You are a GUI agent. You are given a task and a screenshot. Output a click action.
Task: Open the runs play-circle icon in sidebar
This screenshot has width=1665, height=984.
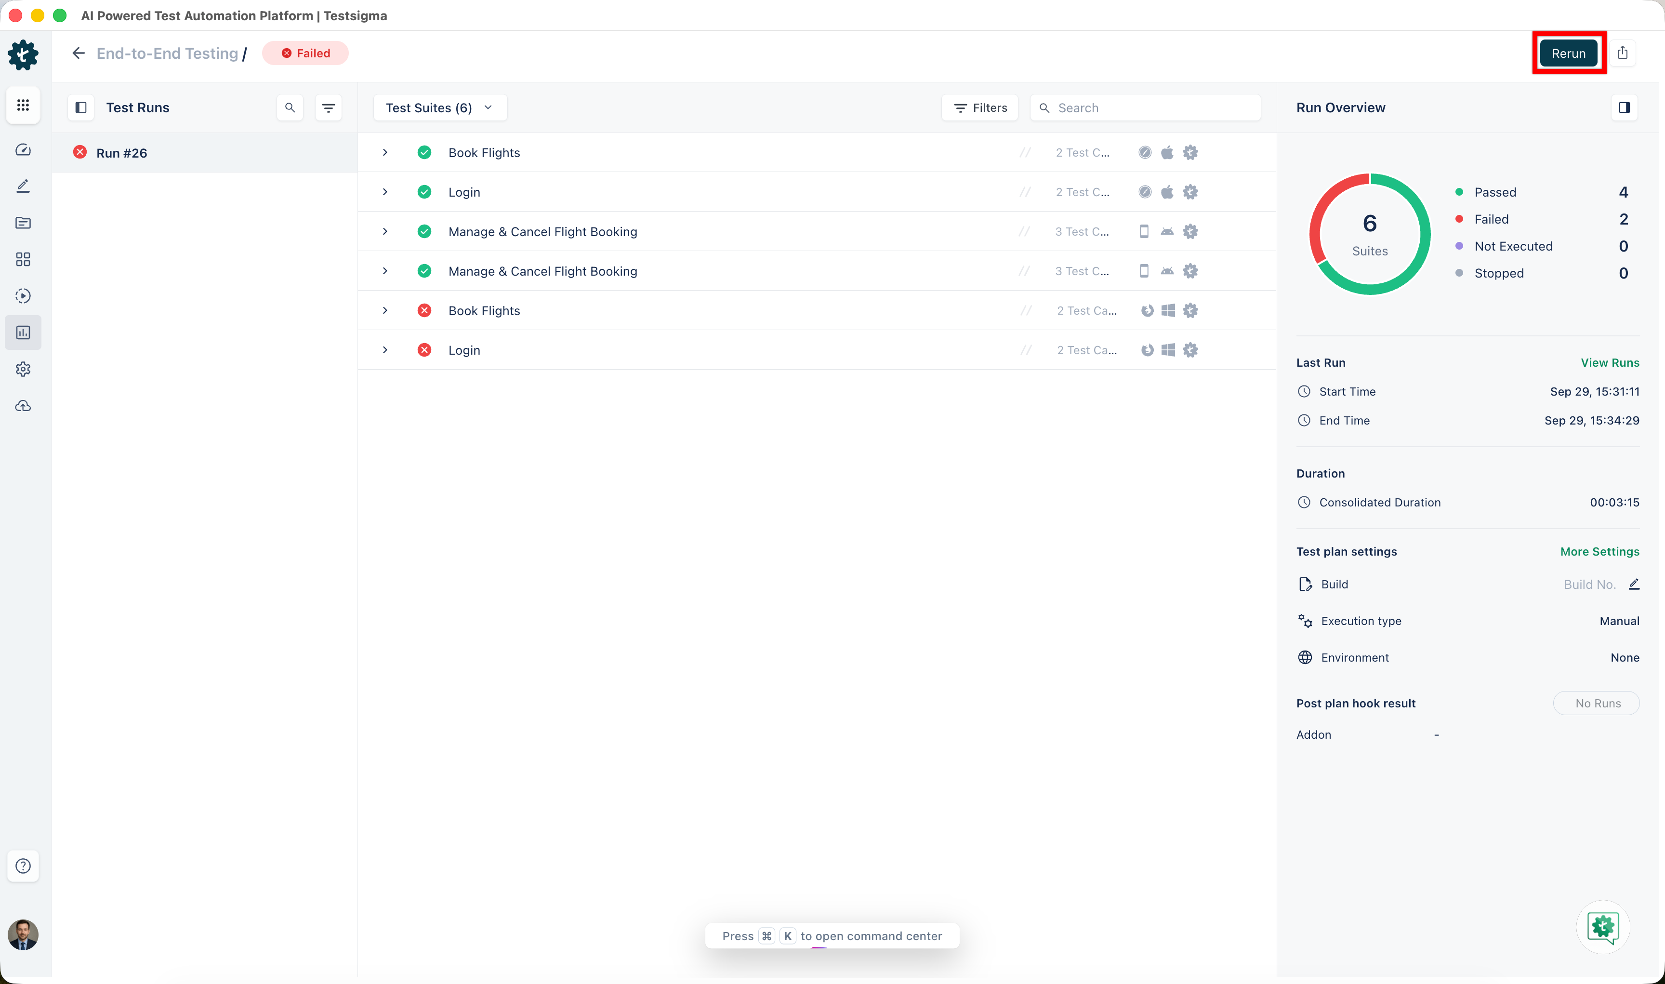pos(23,296)
